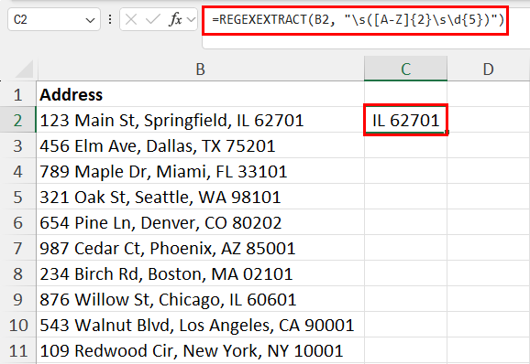Select row 8 header
This screenshot has height=364, width=530.
click(x=18, y=273)
